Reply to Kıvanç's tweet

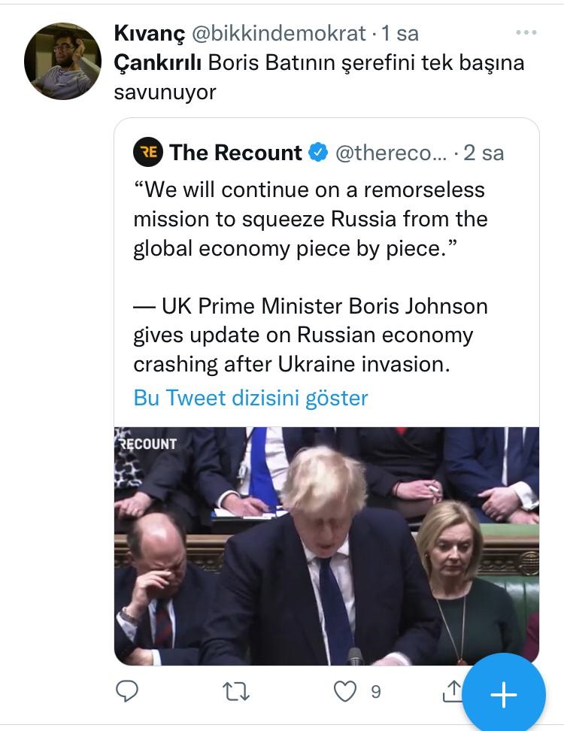pyautogui.click(x=127, y=691)
